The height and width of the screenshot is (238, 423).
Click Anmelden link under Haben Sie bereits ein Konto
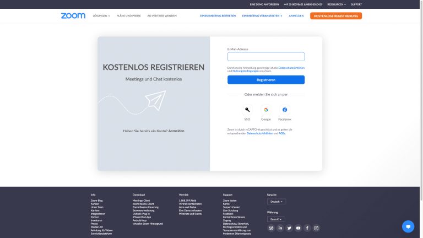click(x=176, y=131)
